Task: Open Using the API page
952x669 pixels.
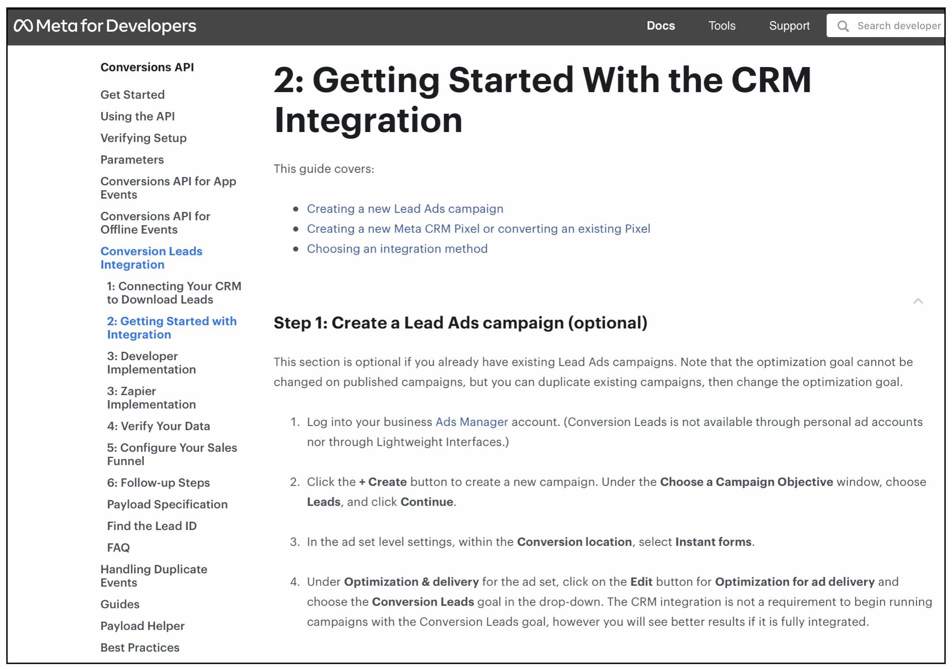Action: 138,116
